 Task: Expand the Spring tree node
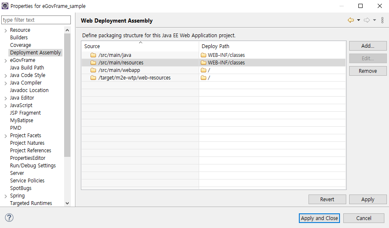5,196
